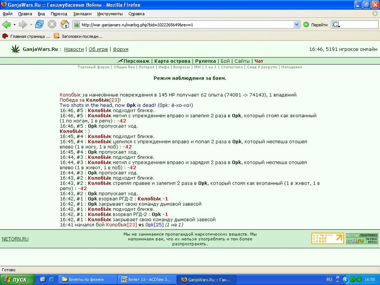This screenshot has width=380, height=285.
Task: Open the Закладки menu
Action: [x=82, y=14]
